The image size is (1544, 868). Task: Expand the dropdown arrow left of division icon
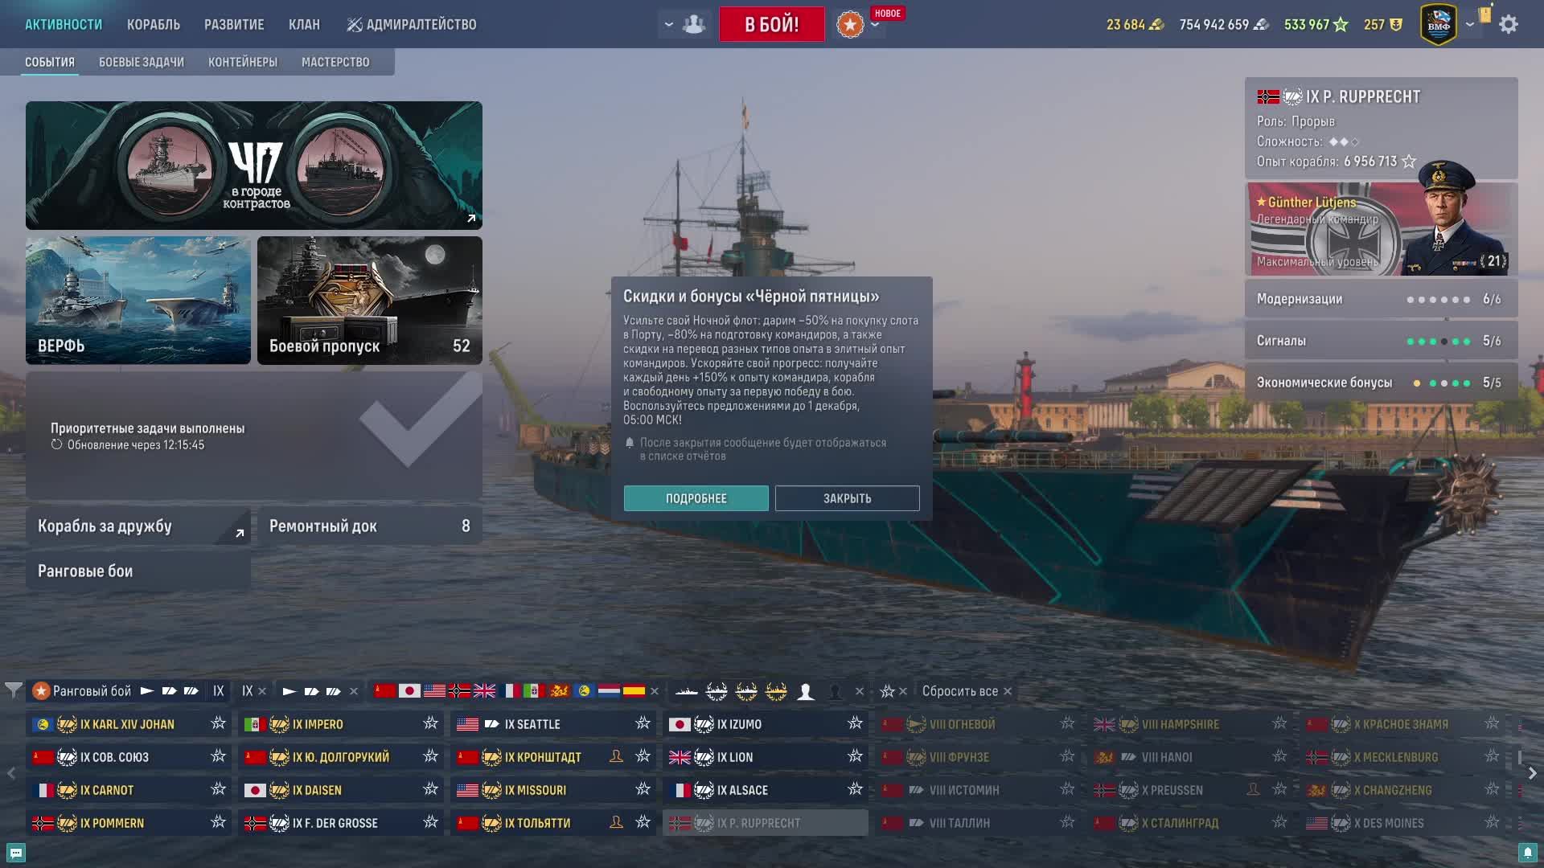pyautogui.click(x=668, y=25)
